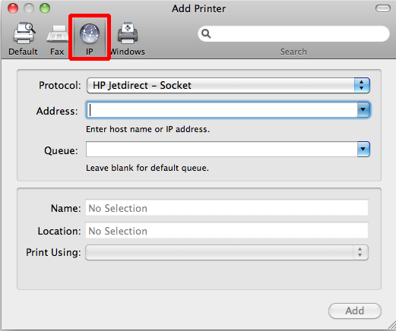396x331 pixels.
Task: Select the Default printer browser icon
Action: 24,33
